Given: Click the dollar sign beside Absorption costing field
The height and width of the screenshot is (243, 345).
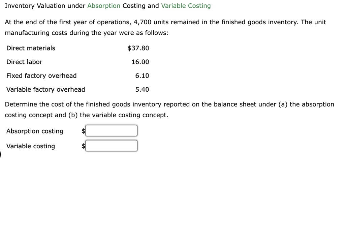Looking at the screenshot, I should (83, 131).
